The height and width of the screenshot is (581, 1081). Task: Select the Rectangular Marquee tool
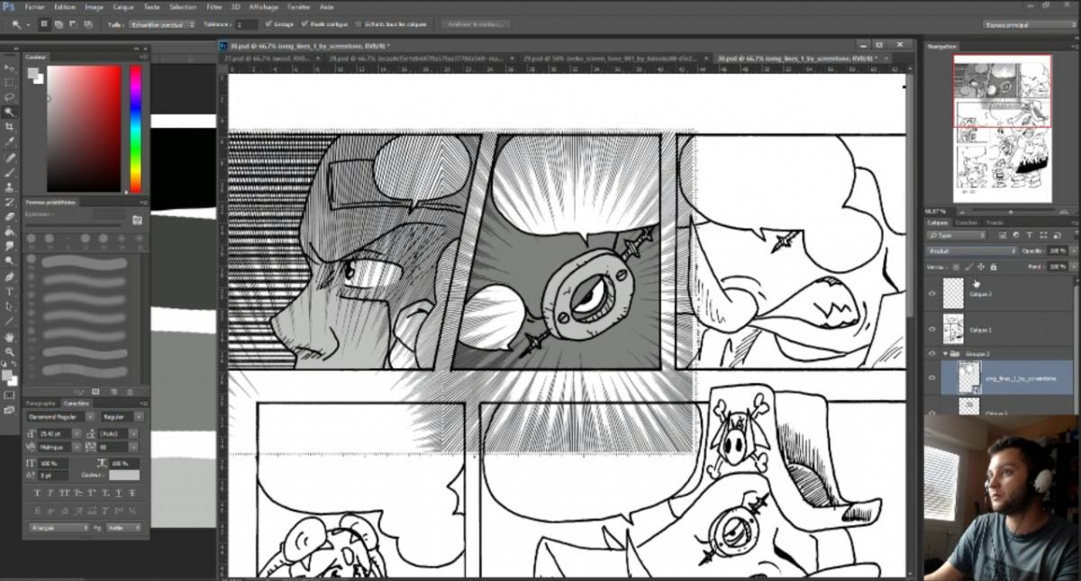click(x=10, y=82)
